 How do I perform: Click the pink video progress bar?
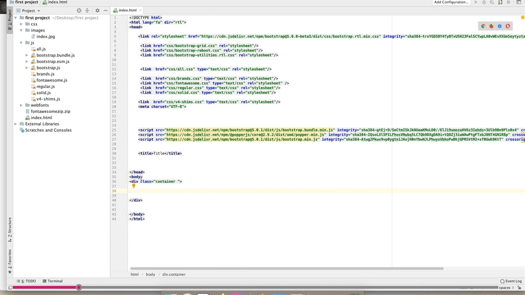click(x=45, y=288)
